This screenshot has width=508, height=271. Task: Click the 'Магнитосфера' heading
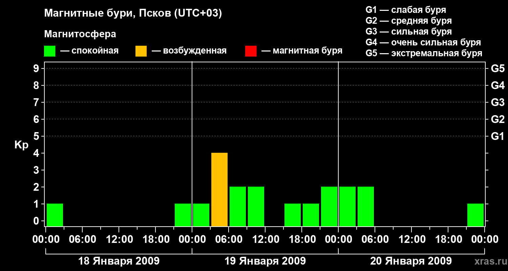click(80, 34)
